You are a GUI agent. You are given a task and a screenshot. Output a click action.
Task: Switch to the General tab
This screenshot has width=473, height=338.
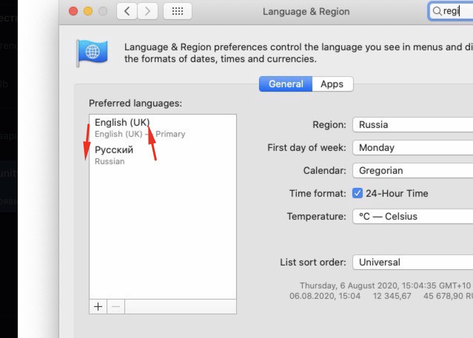pos(286,84)
